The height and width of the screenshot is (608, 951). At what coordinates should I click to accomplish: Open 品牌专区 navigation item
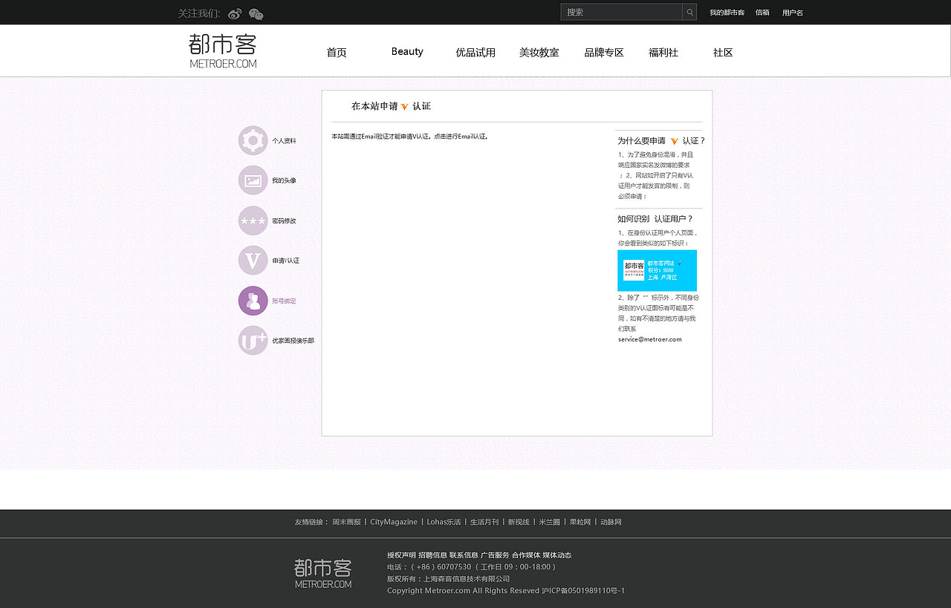604,53
